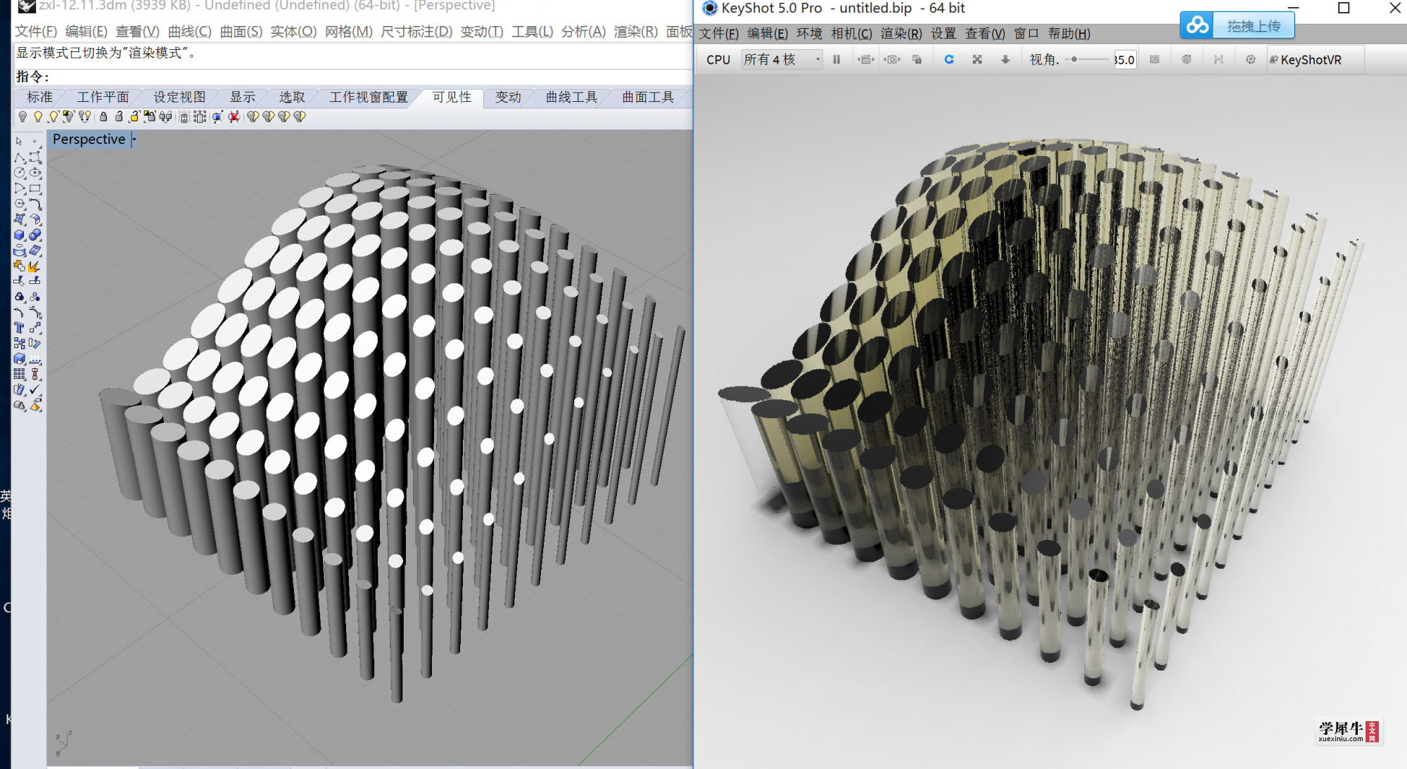Open Rhino 尺寸标注(D) menu
Screen dimensions: 1407x769
[416, 32]
